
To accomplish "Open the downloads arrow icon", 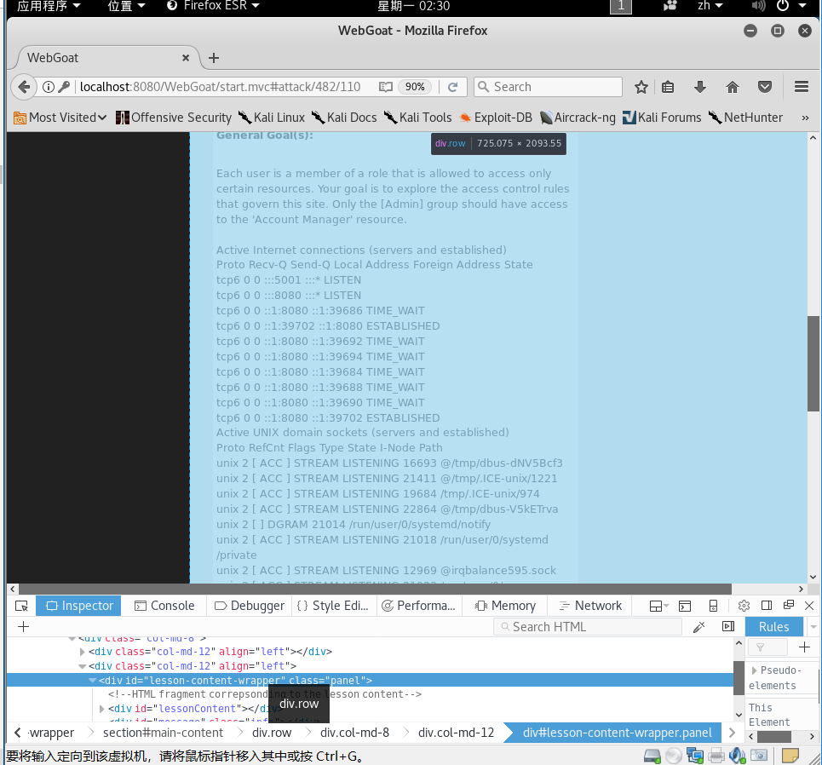I will coord(700,87).
